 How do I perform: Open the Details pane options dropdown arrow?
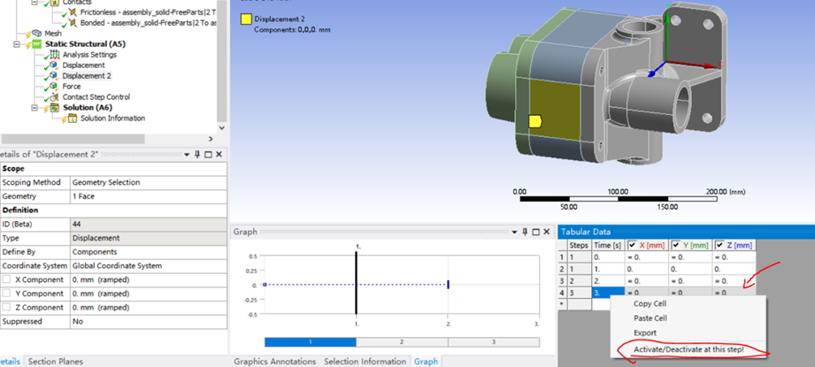187,155
